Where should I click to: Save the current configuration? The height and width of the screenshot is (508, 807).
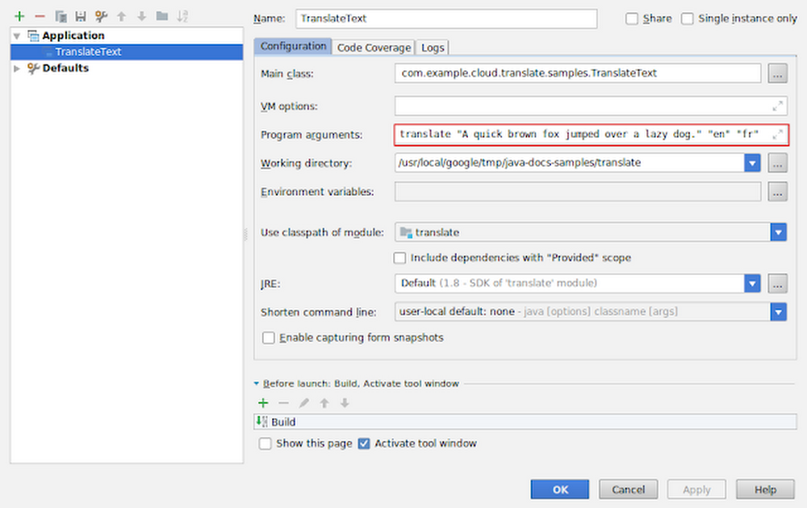[79, 15]
